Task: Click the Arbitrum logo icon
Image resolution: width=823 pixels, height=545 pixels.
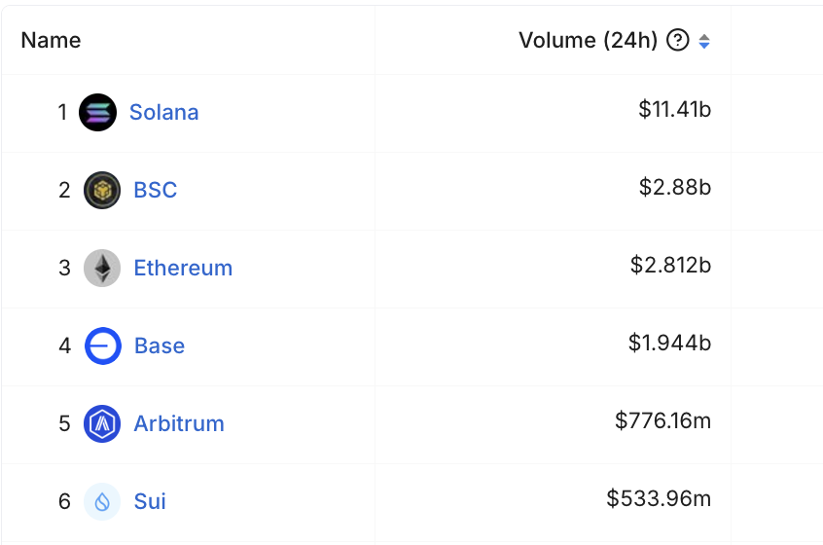Action: tap(102, 423)
